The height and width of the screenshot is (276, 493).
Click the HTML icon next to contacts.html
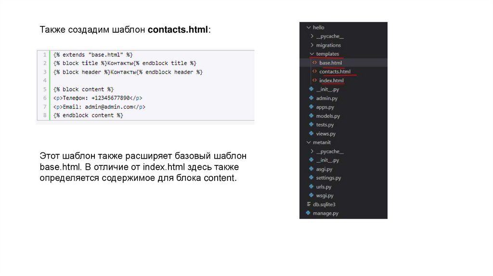pos(314,72)
